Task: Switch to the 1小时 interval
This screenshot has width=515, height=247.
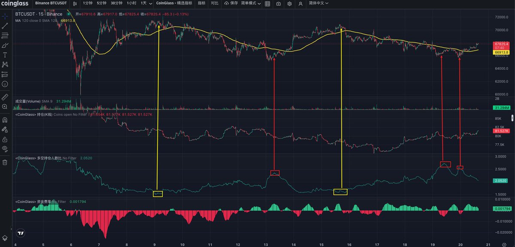Action: click(131, 3)
